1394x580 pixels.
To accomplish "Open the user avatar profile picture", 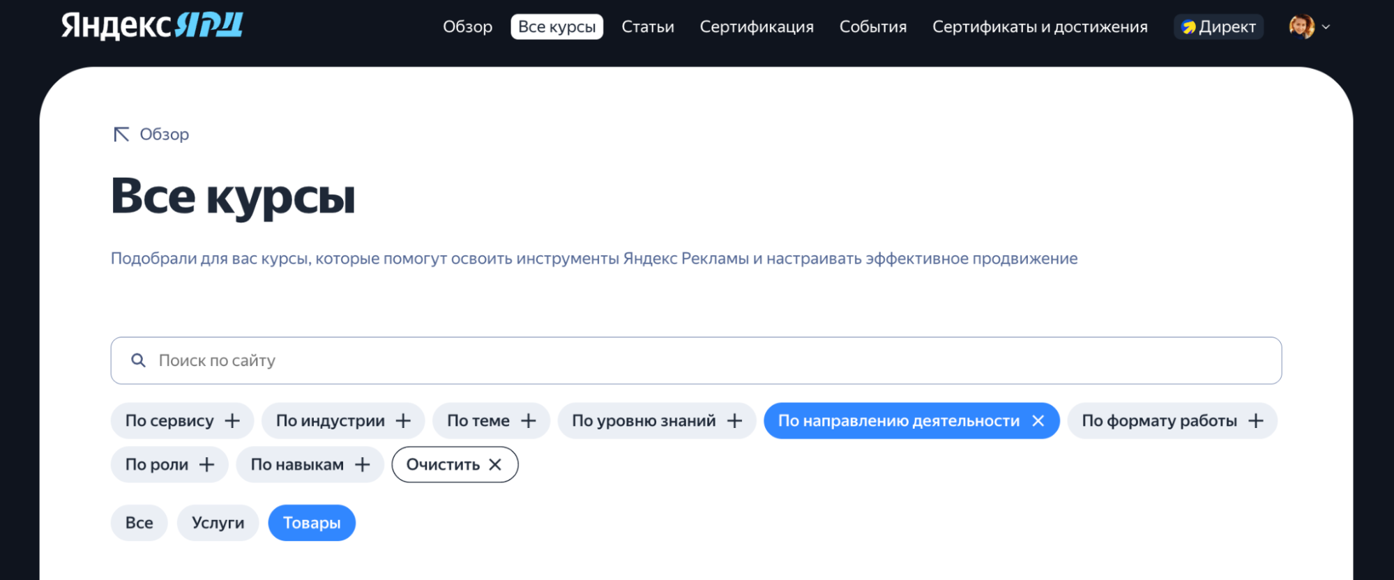I will point(1301,26).
